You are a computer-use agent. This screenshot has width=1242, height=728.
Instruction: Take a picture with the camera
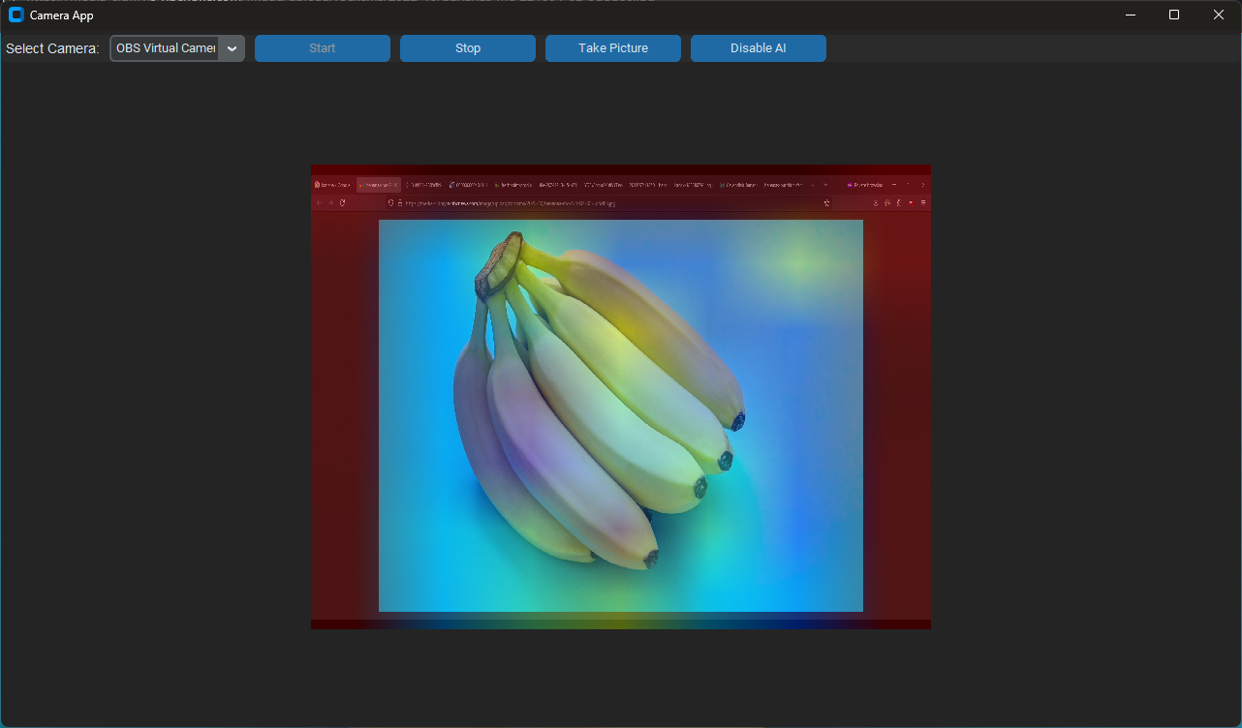[612, 48]
